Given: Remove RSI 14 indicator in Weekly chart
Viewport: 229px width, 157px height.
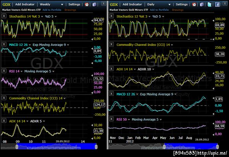Looking at the screenshot, I should (x=4, y=71).
